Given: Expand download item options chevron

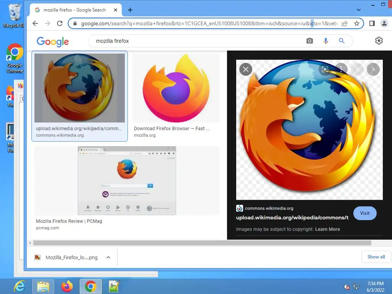Looking at the screenshot, I should point(108,257).
